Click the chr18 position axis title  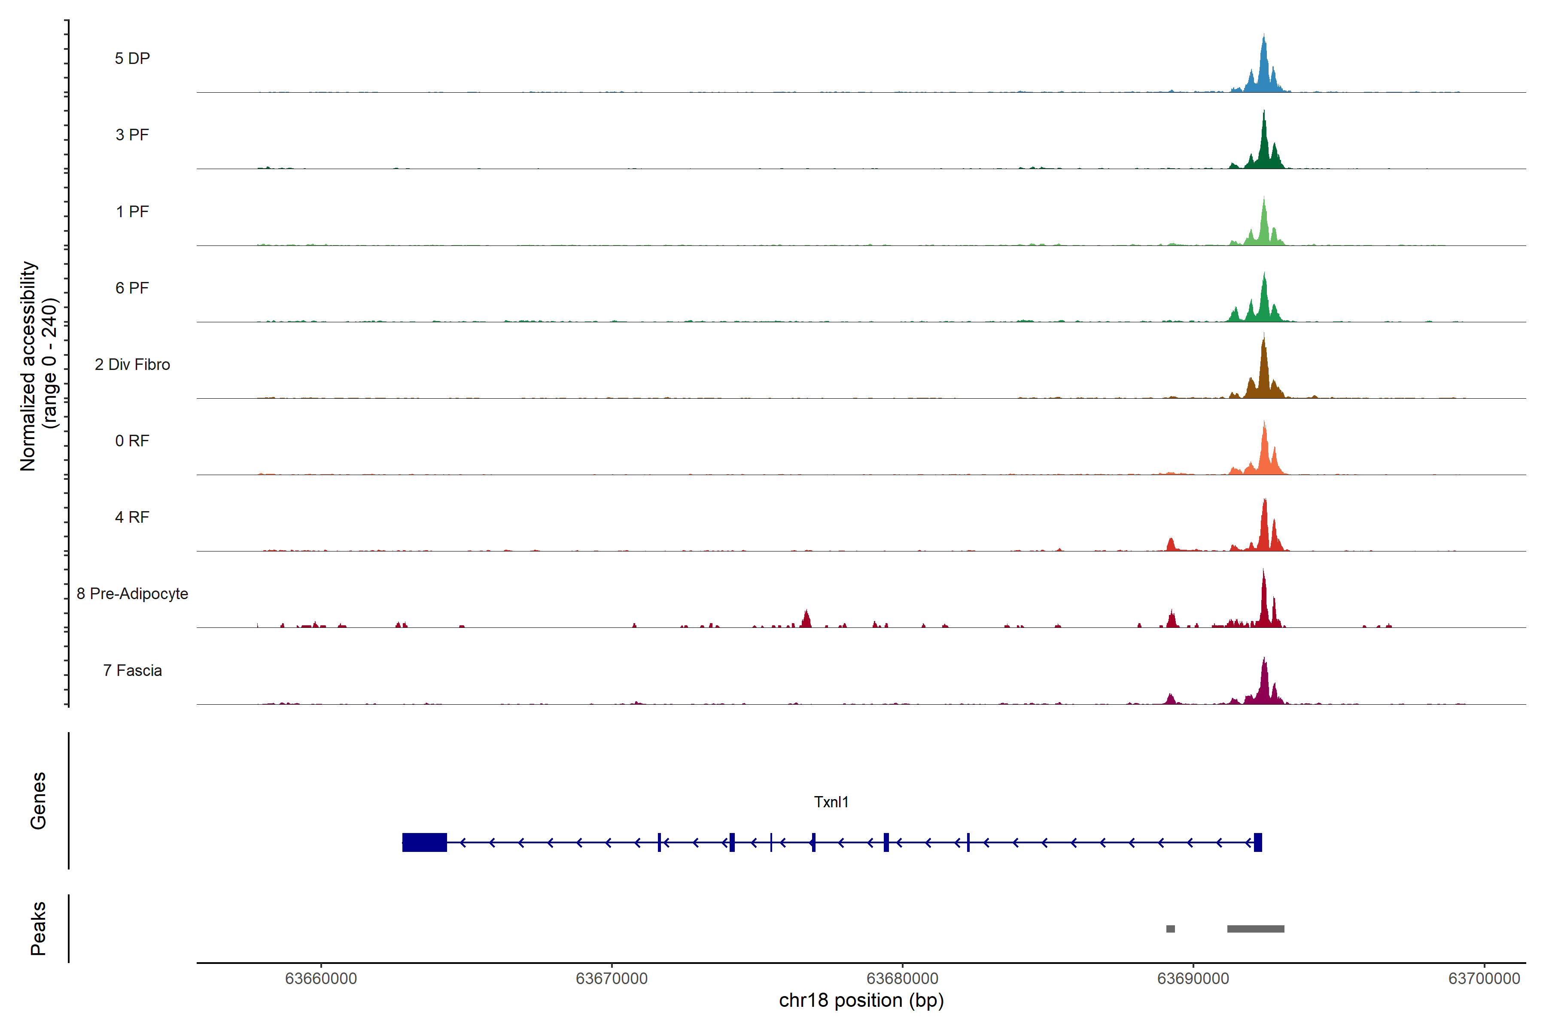pyautogui.click(x=861, y=1000)
